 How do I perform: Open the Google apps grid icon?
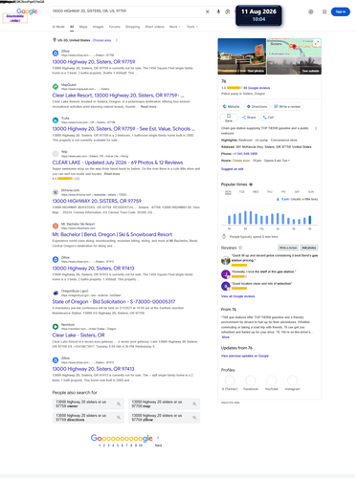325,11
